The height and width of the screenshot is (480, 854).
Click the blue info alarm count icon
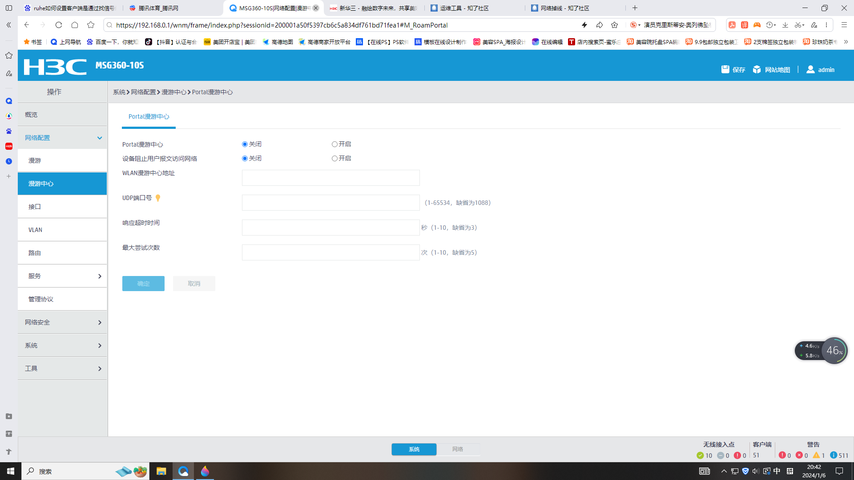tap(833, 455)
